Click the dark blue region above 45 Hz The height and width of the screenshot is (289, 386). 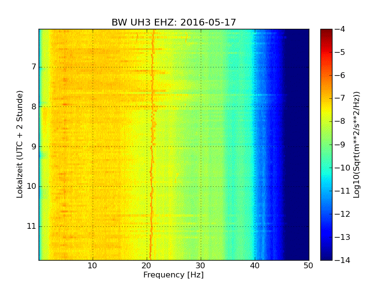(297, 144)
